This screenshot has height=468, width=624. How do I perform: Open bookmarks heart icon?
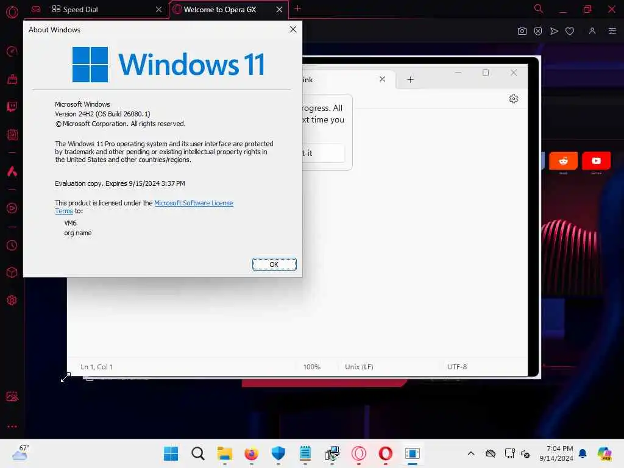pyautogui.click(x=570, y=31)
